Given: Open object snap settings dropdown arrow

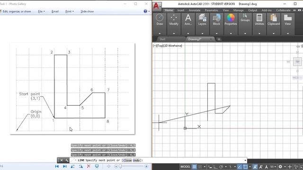Looking at the screenshot, I should pos(250,167).
